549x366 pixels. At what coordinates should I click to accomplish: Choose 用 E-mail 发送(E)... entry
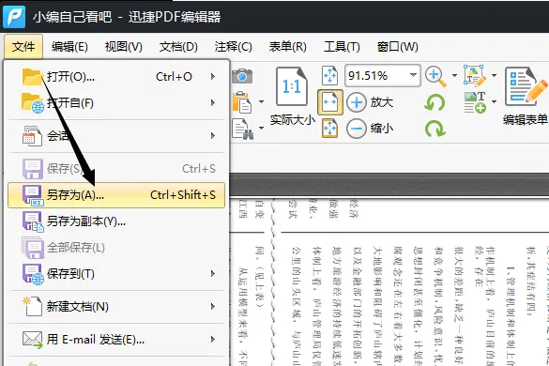[116, 340]
